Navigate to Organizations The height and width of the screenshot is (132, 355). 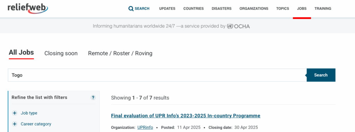point(254,9)
